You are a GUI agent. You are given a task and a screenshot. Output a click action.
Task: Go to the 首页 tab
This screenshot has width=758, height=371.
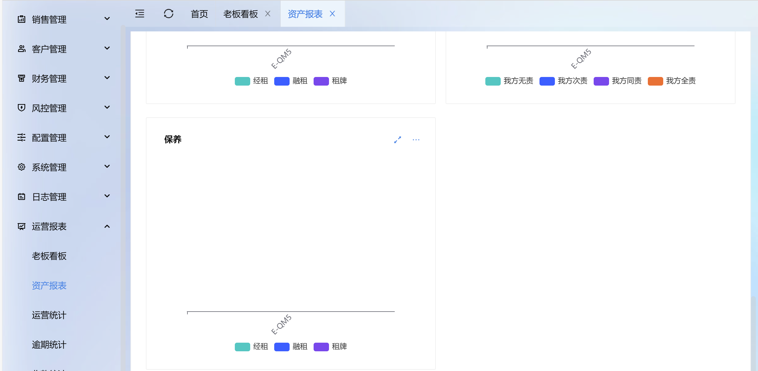click(x=199, y=14)
